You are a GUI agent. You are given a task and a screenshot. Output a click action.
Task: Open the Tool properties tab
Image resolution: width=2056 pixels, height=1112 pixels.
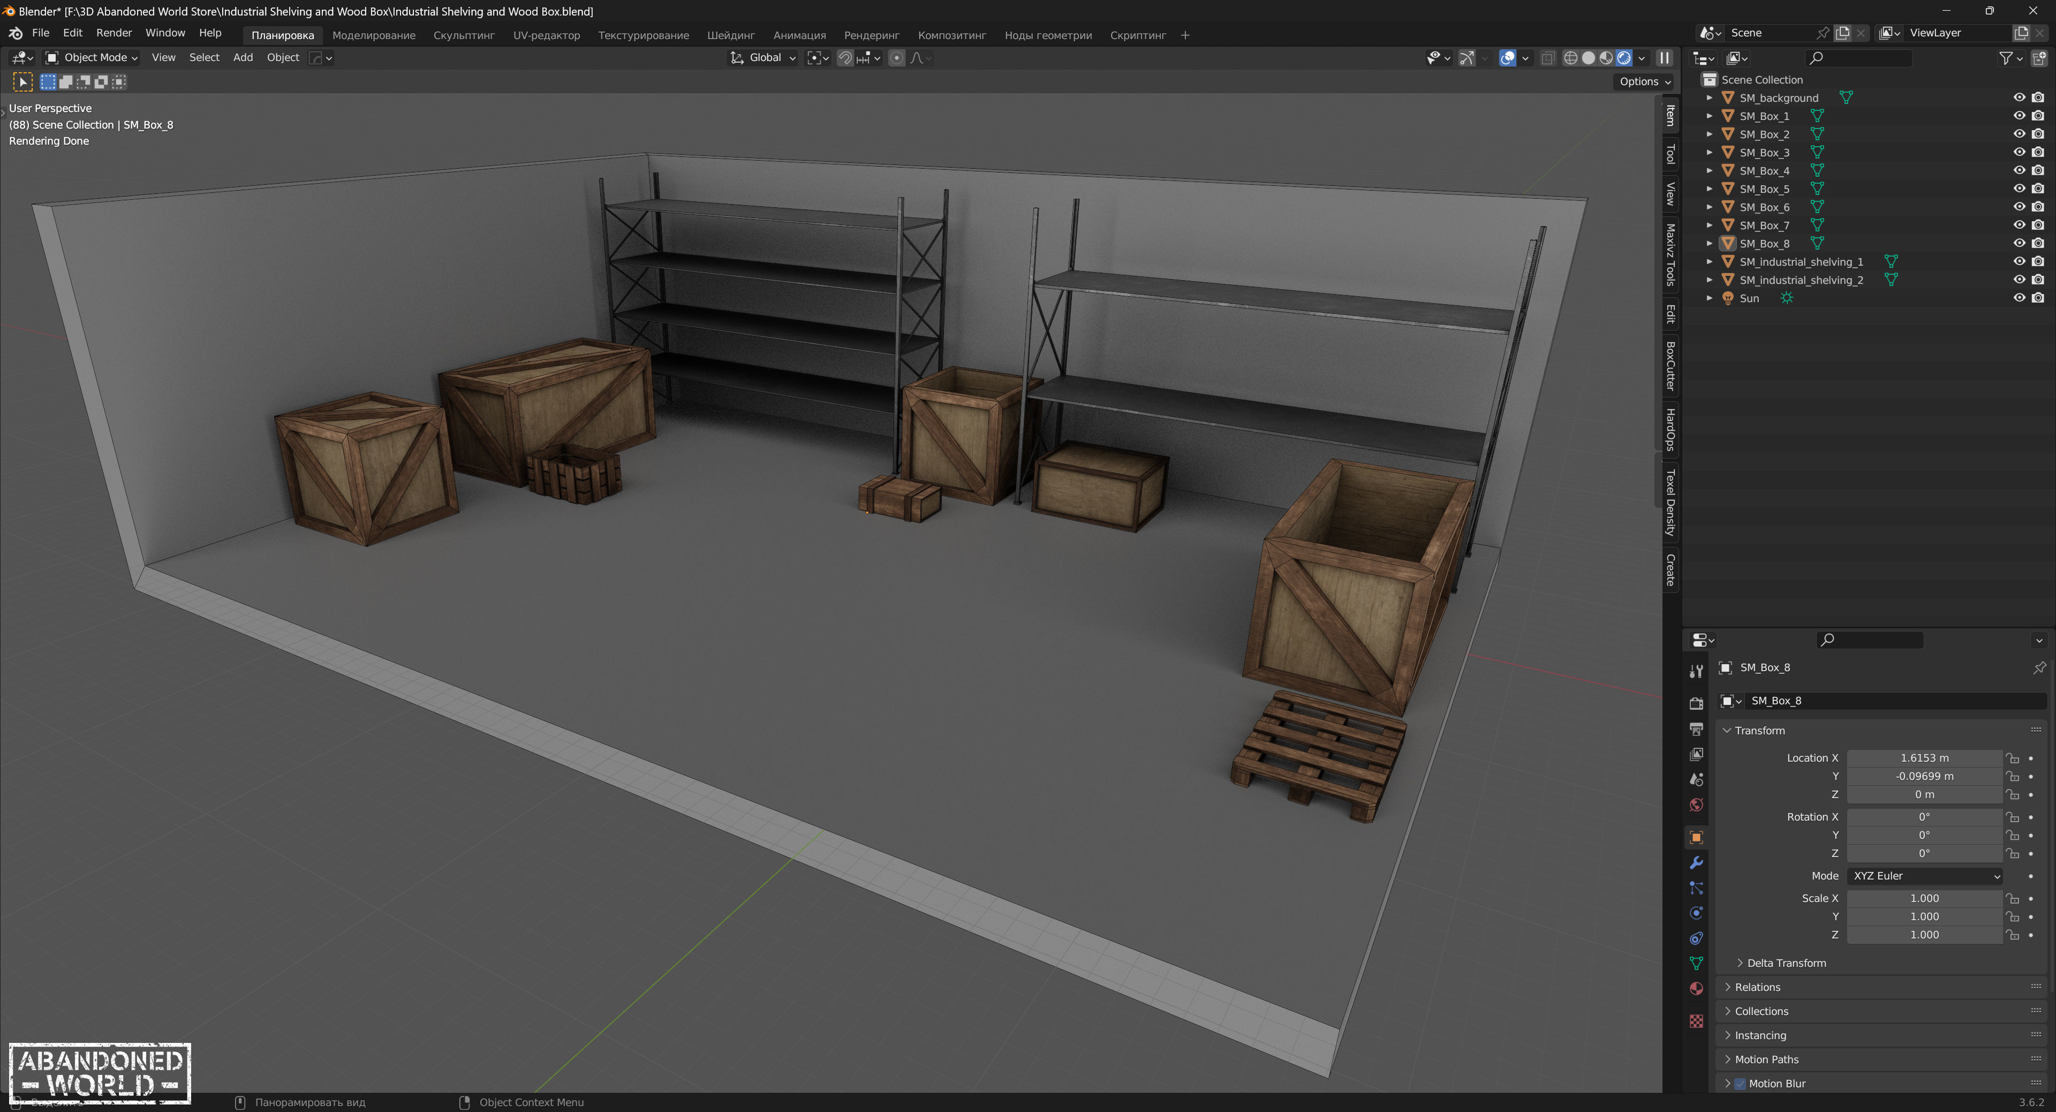pos(1696,671)
